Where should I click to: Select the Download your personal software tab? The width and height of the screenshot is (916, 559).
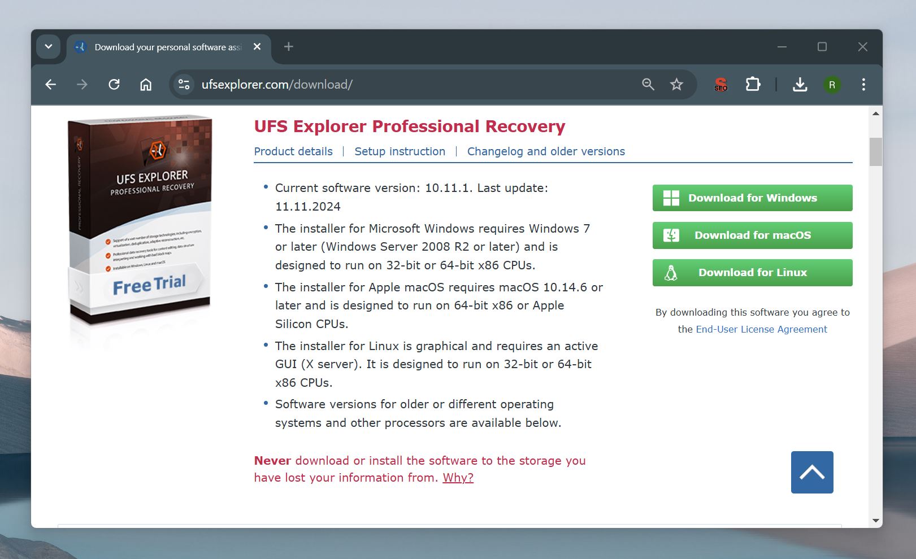coord(168,47)
